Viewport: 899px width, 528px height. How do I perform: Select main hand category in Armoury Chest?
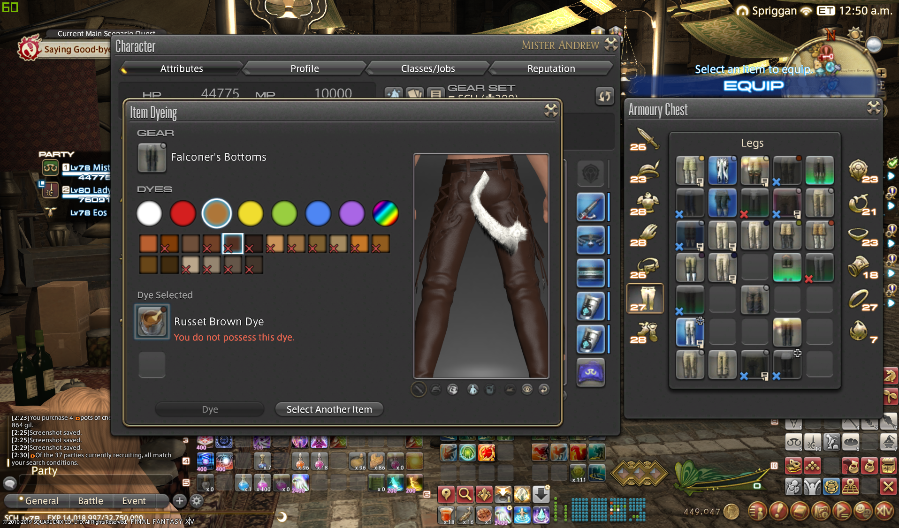point(645,139)
